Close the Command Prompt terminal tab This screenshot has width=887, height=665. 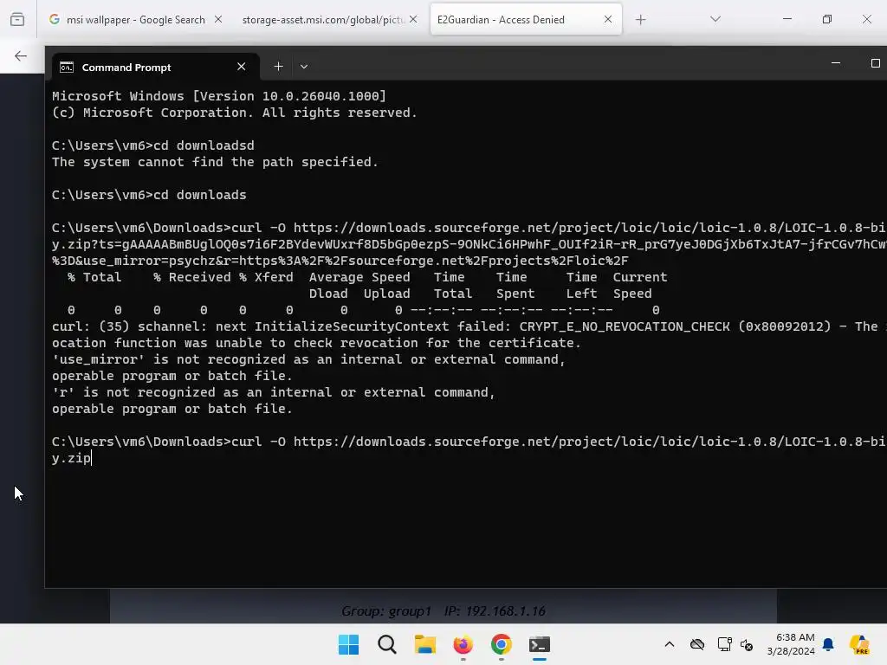coord(242,67)
